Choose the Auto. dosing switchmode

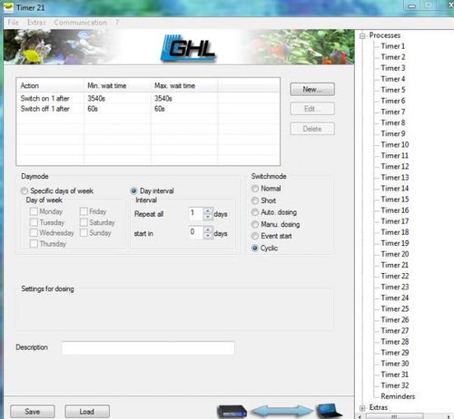click(255, 212)
